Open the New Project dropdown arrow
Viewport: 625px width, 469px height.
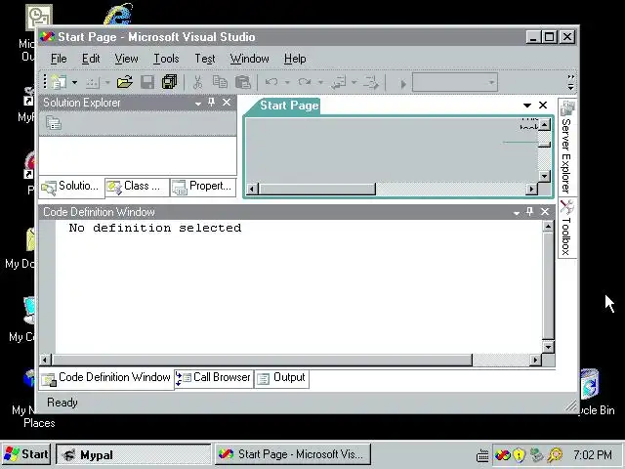tap(74, 82)
